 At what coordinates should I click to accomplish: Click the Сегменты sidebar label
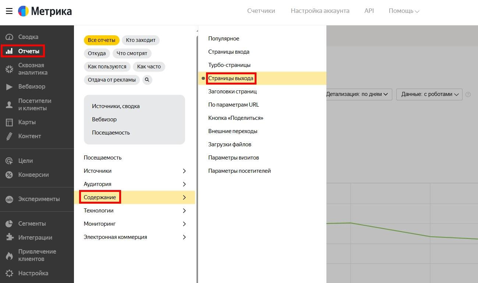coord(32,224)
